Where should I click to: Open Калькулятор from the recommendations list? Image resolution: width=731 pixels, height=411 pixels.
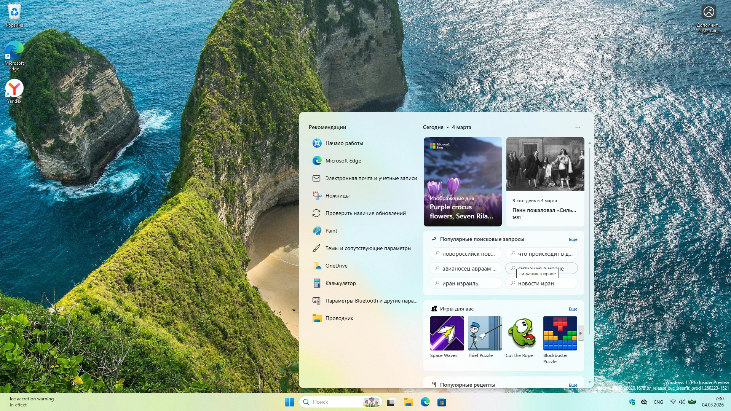[340, 283]
